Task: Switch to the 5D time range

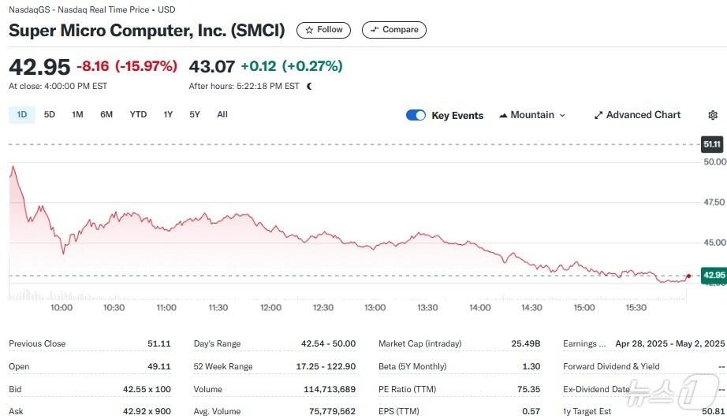Action: click(x=50, y=114)
